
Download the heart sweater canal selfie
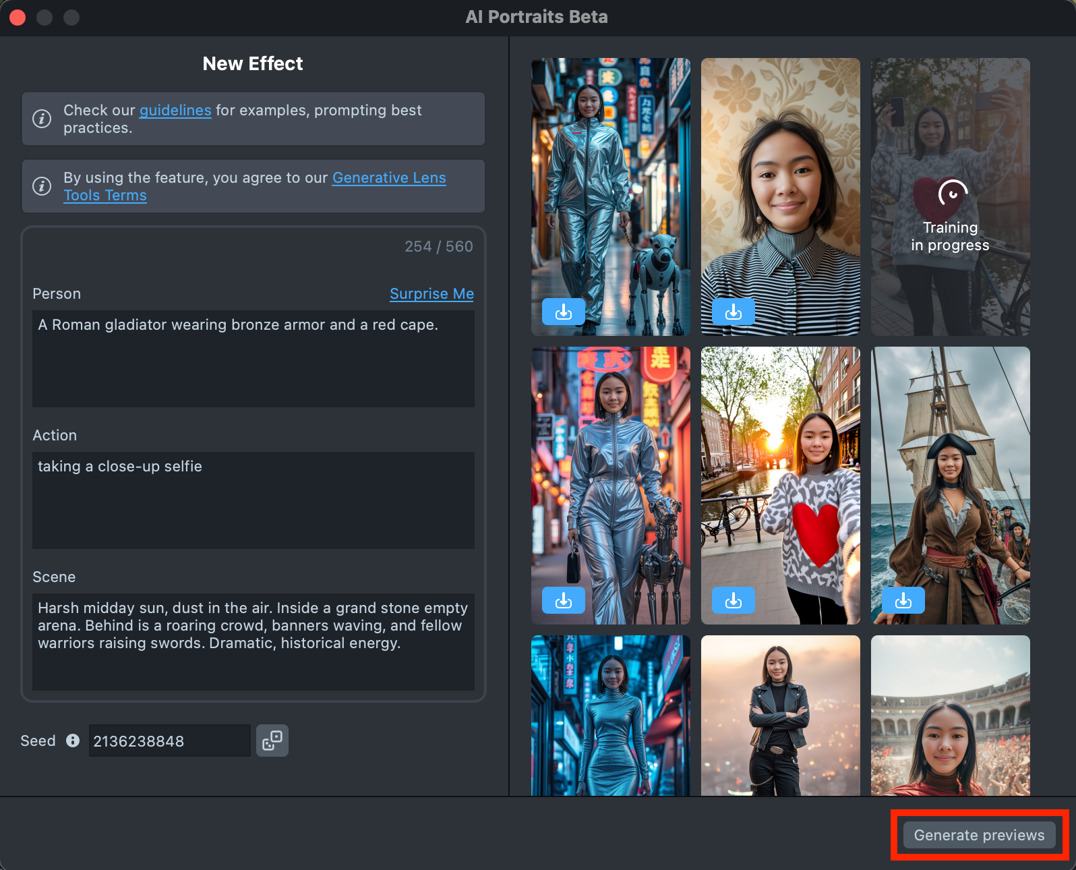[x=733, y=600]
